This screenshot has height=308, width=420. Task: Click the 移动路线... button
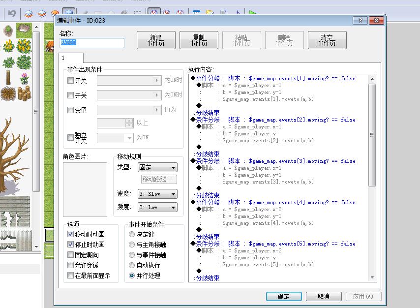(x=159, y=179)
